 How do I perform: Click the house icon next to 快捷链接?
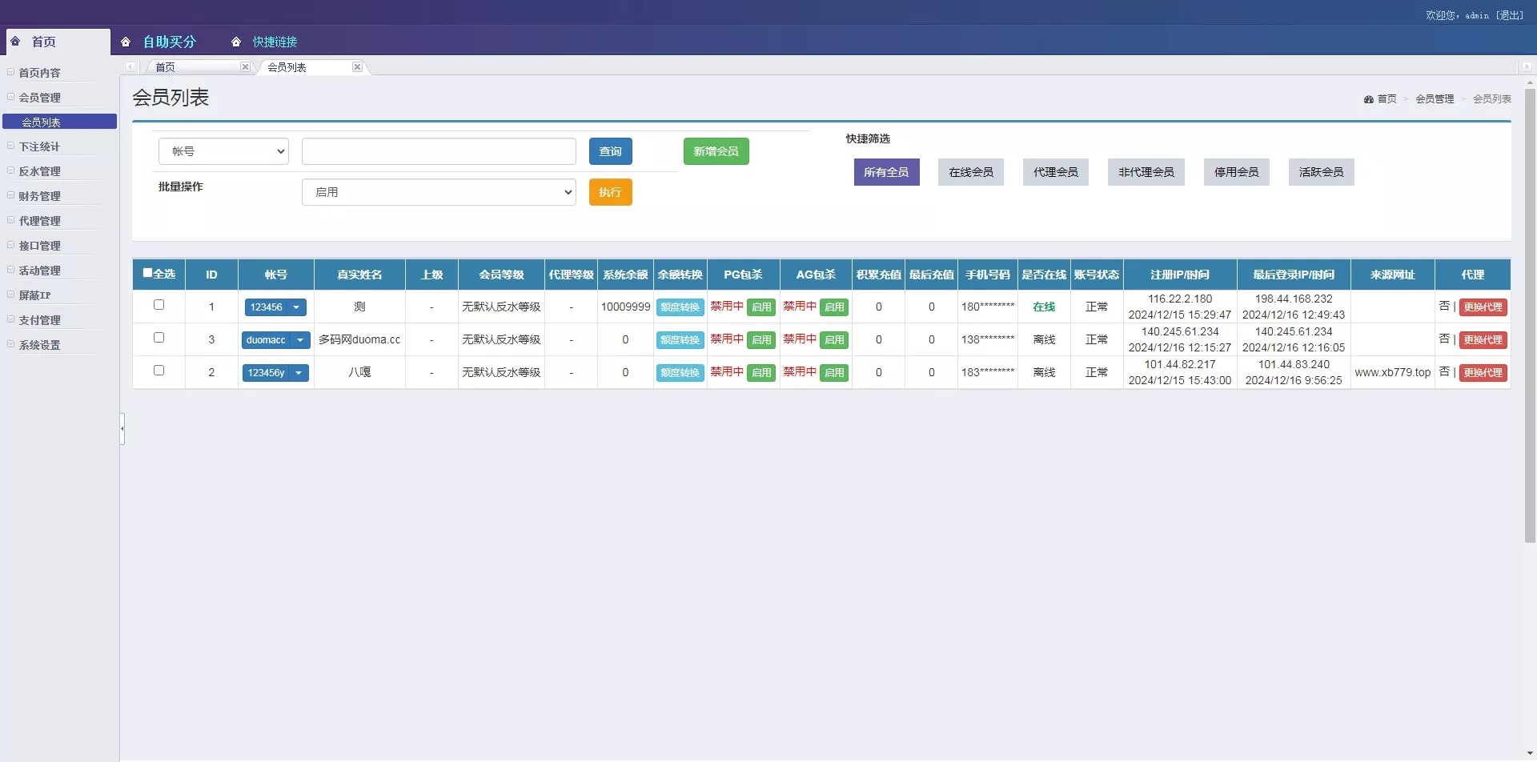click(236, 42)
